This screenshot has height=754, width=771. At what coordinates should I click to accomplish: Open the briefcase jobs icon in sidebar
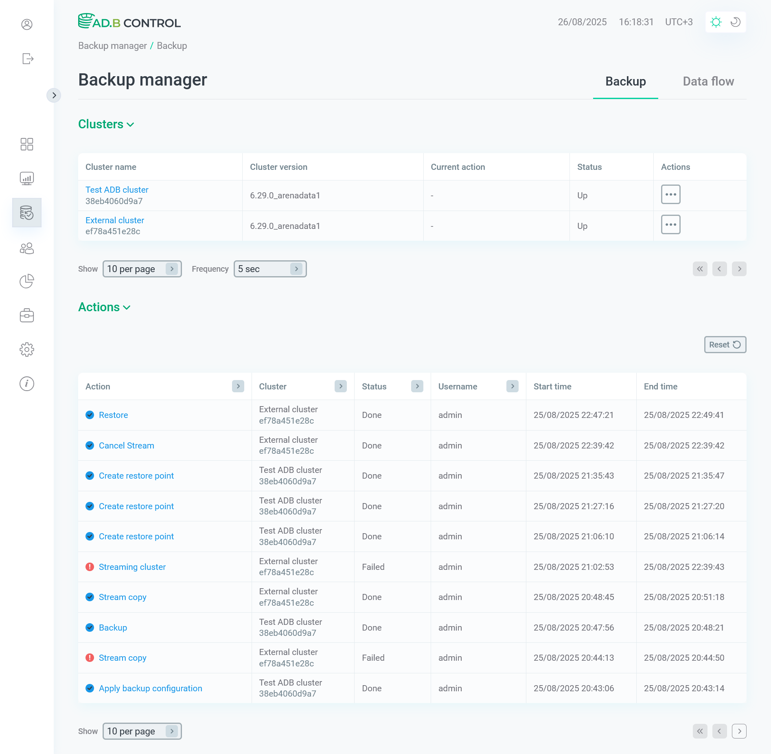pos(27,315)
